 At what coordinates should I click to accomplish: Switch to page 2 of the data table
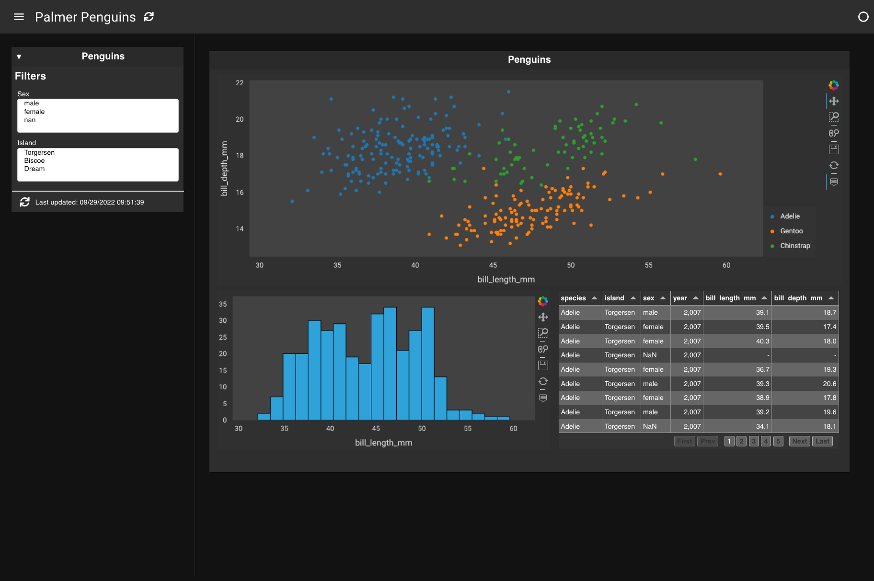pyautogui.click(x=741, y=441)
